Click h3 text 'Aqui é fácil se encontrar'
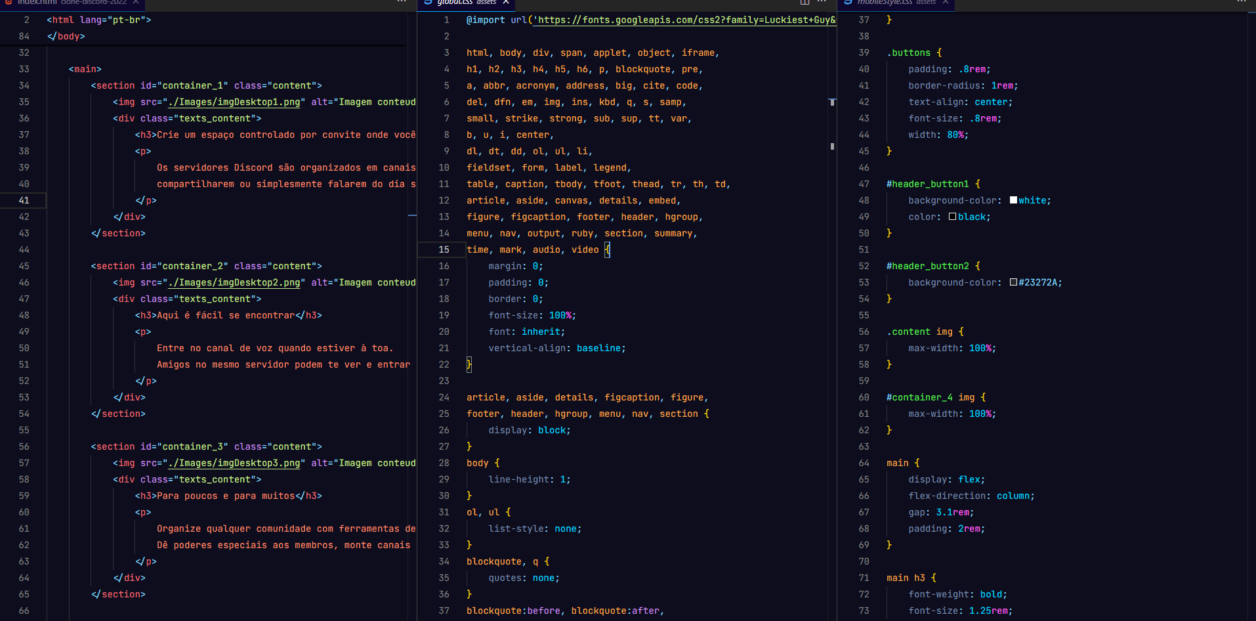 226,315
